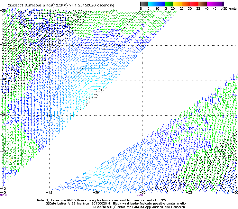Viewport: 238px width, 209px height.
Task: Click the purple 7:35 pass time label
Action: pos(140,195)
